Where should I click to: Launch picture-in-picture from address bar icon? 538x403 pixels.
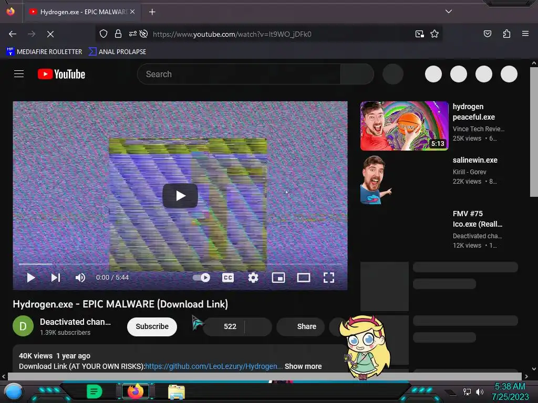(x=419, y=34)
